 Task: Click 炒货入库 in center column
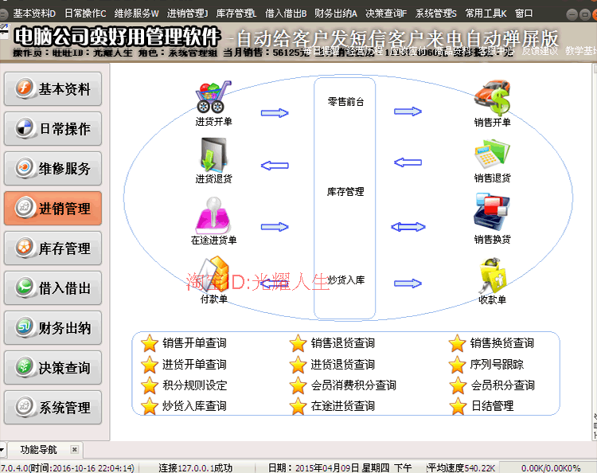[x=346, y=280]
